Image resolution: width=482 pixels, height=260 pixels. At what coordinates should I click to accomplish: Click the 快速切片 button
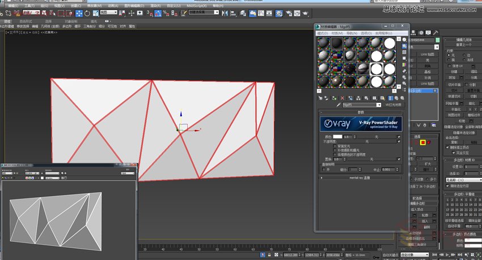pos(454,96)
